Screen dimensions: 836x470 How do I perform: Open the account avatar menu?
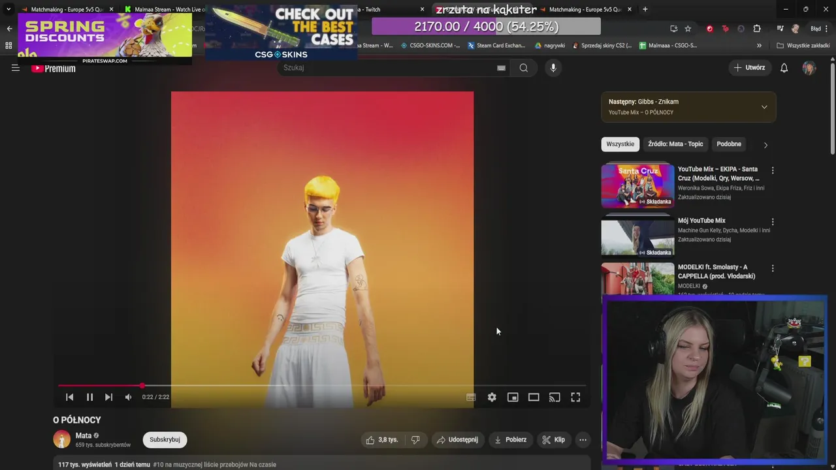point(809,68)
